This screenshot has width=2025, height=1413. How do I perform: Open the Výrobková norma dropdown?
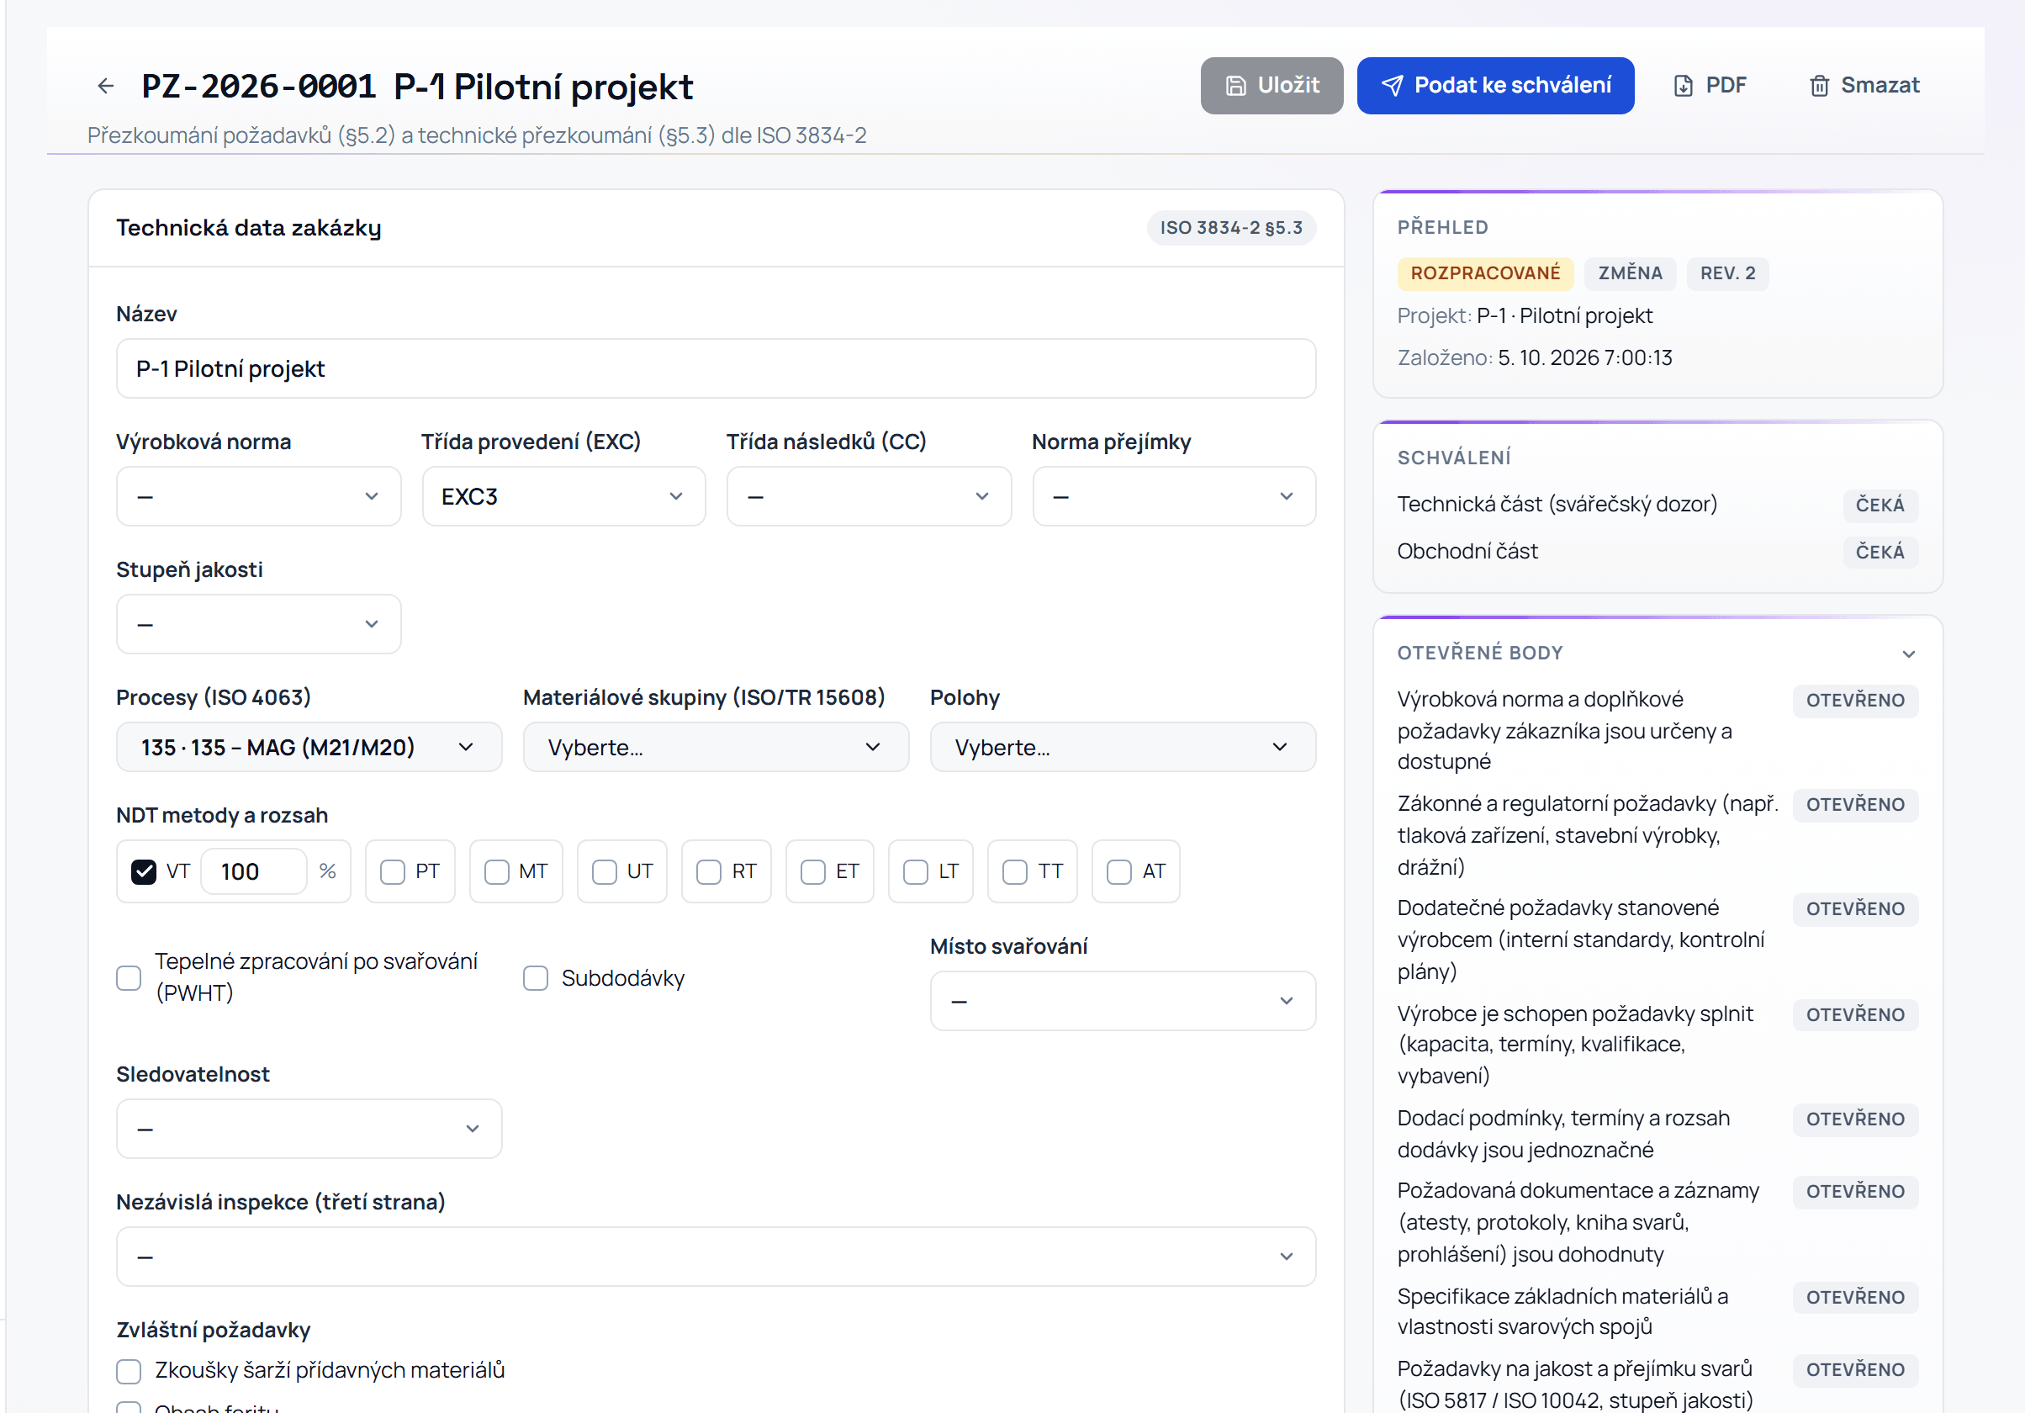[258, 496]
